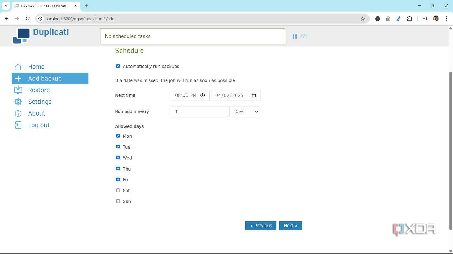Go to Home in the sidebar

[50, 67]
